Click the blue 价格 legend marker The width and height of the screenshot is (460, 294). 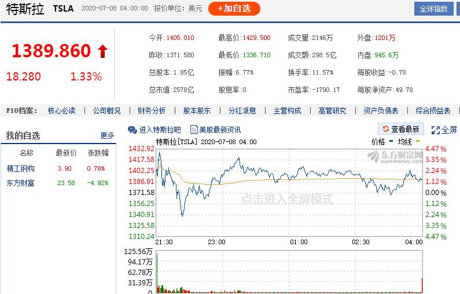pyautogui.click(x=391, y=141)
